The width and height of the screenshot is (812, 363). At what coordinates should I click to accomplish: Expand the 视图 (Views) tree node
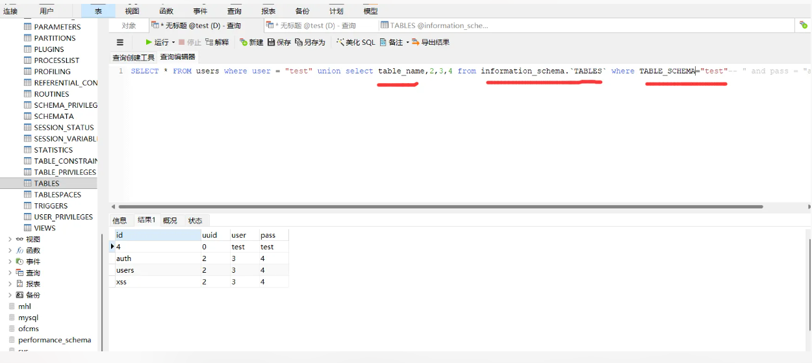coord(10,239)
